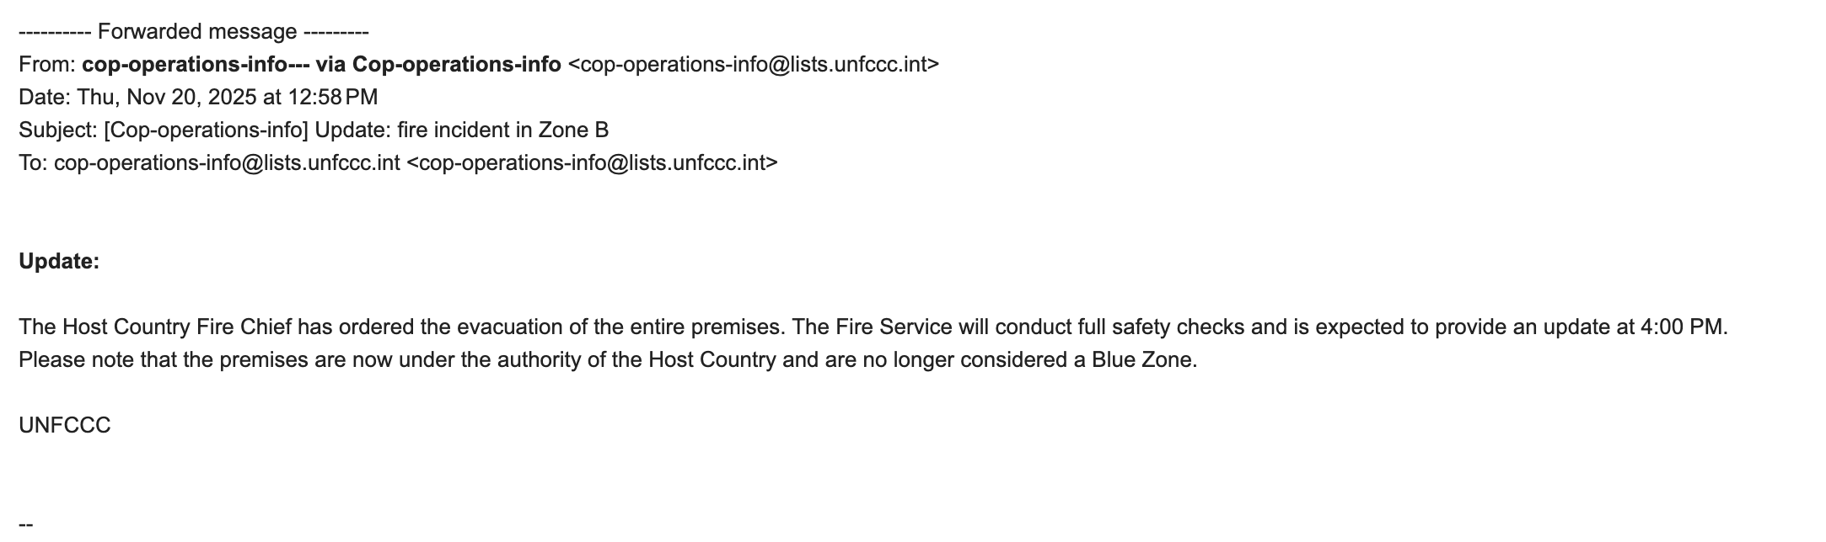Click the date "Thu, Nov 20, 2025"

(x=166, y=97)
